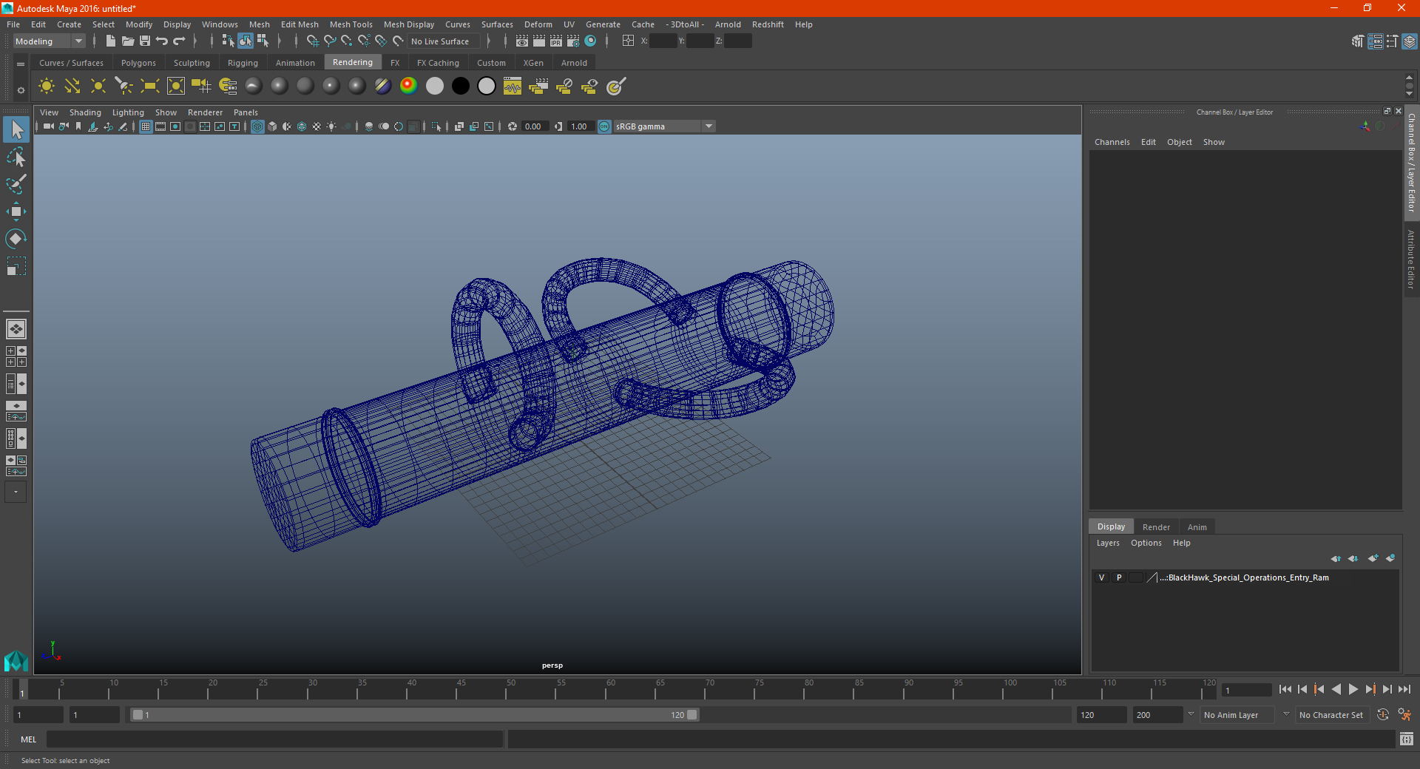Save the current scene
The width and height of the screenshot is (1420, 769).
tap(145, 41)
